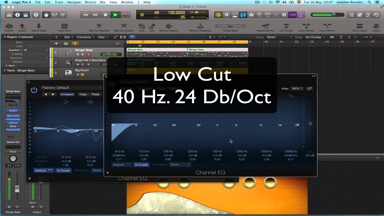Screen dimensions: 384x216
Task: Expand the Track: Stinger Bass section
Action: point(5,70)
